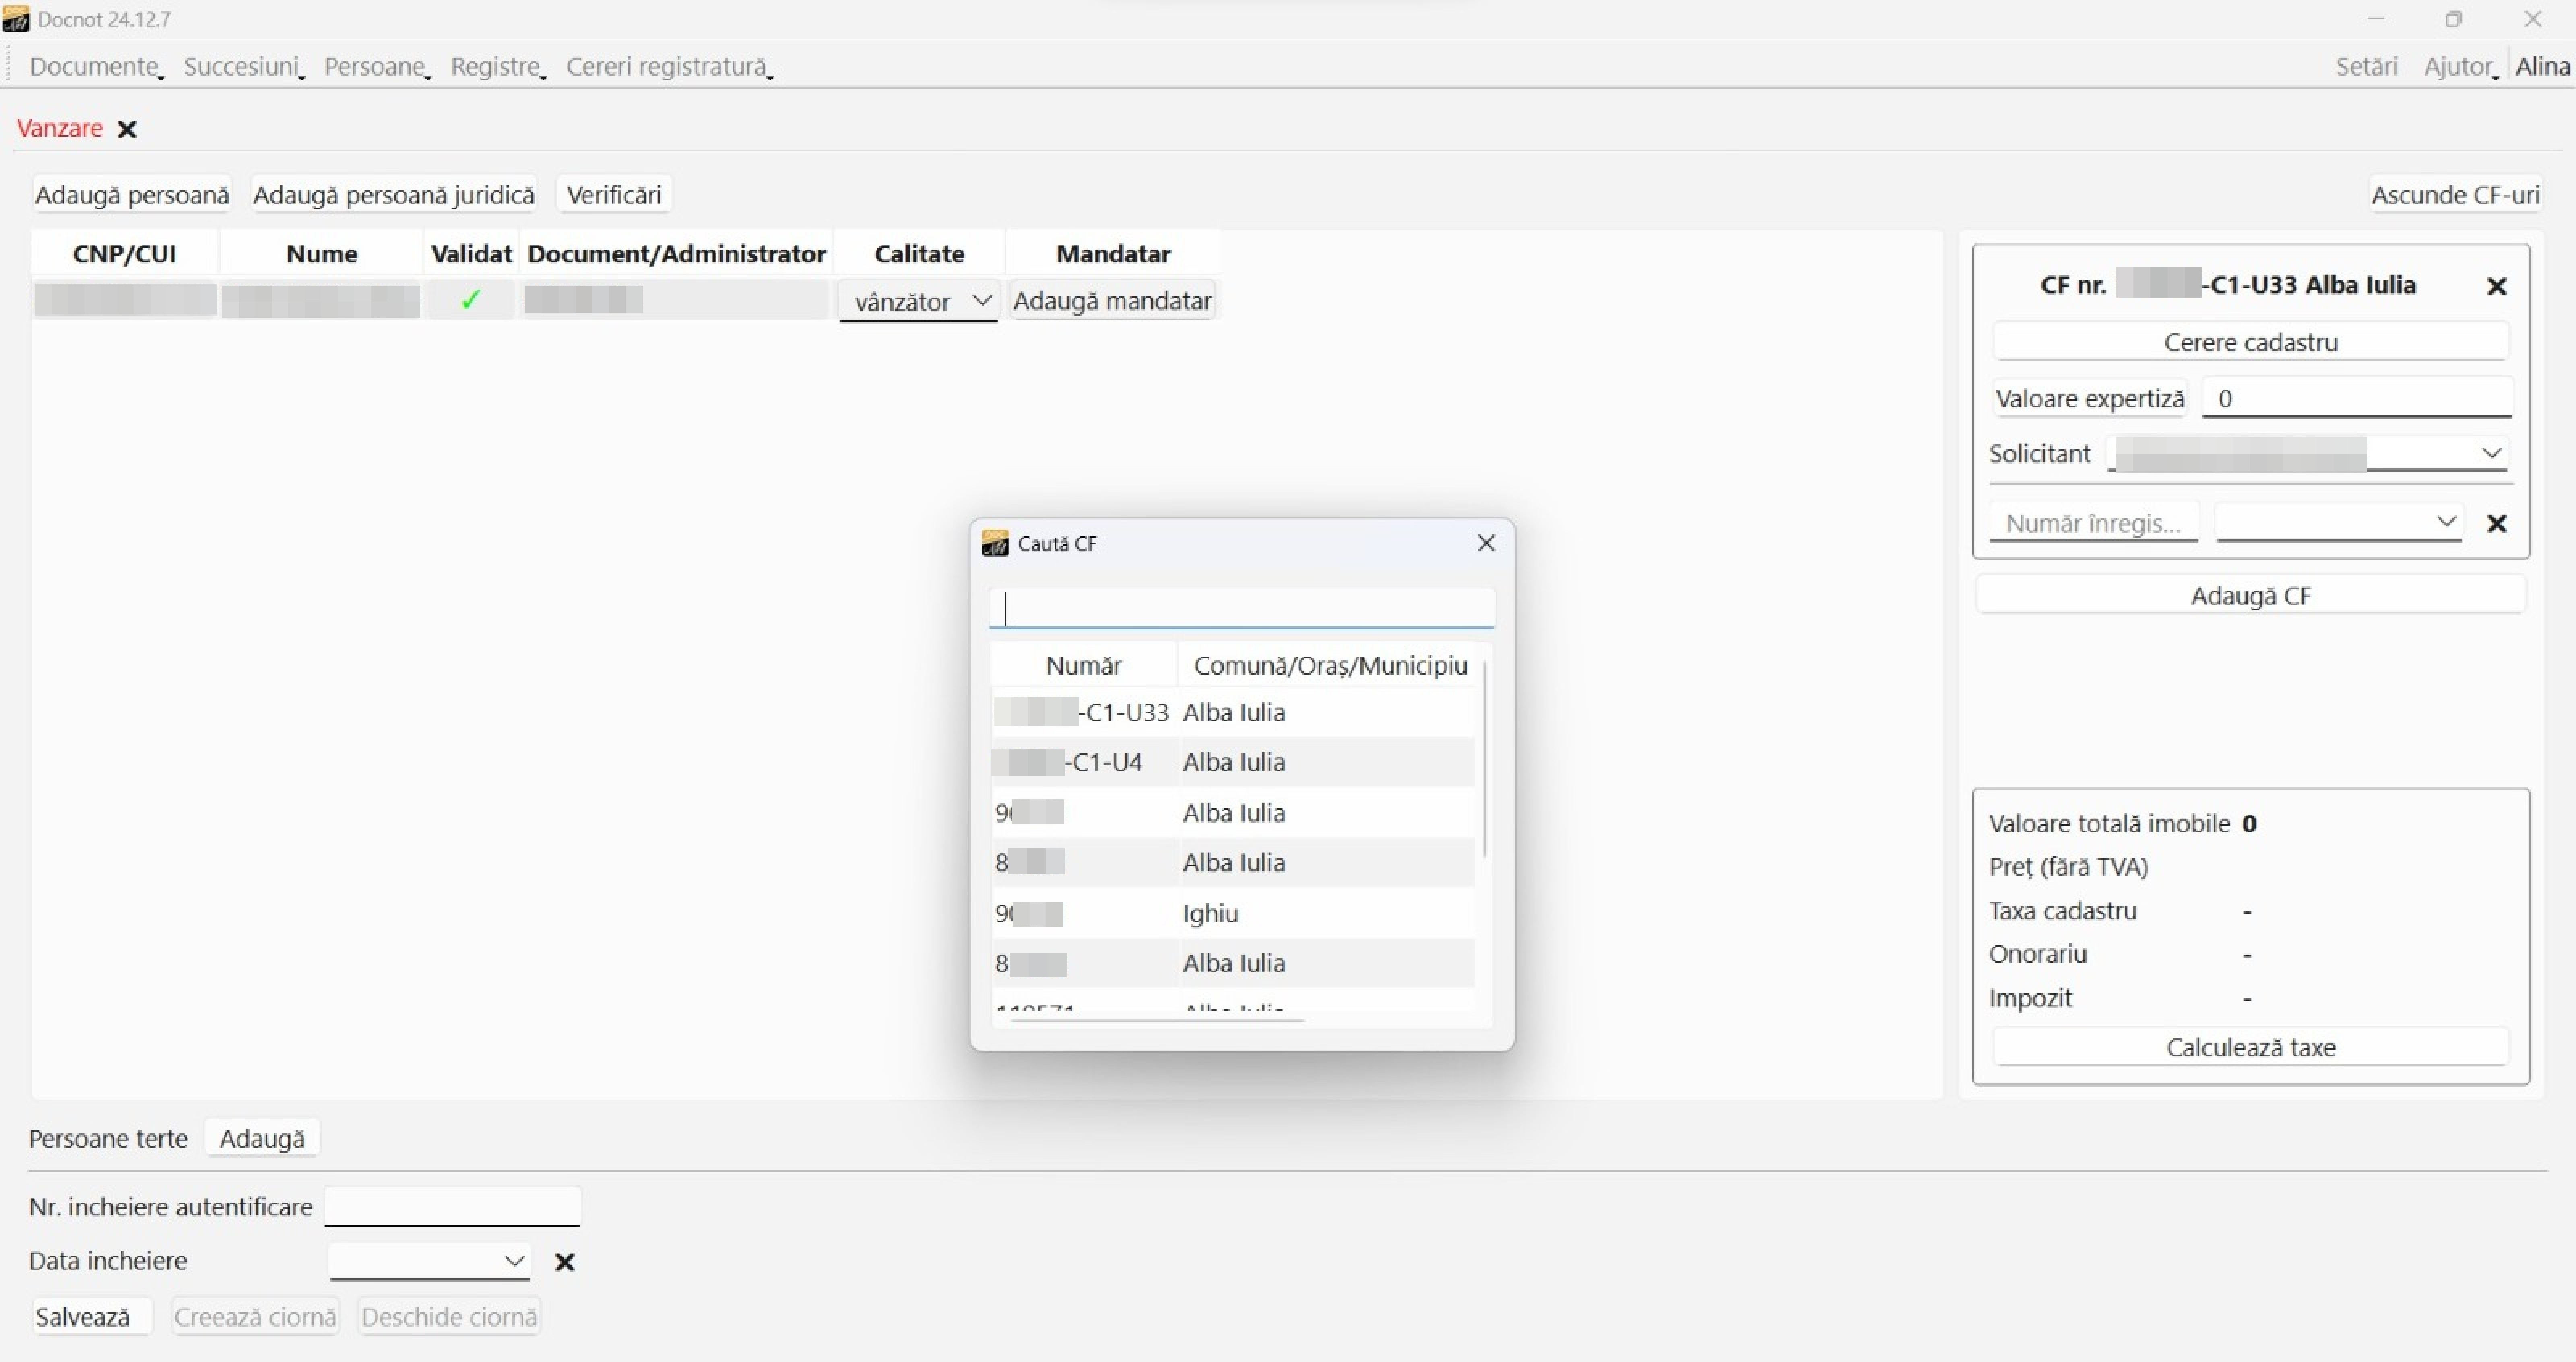Screen dimensions: 2576x1362
Task: Open the Cereri registratură menu
Action: 668,67
